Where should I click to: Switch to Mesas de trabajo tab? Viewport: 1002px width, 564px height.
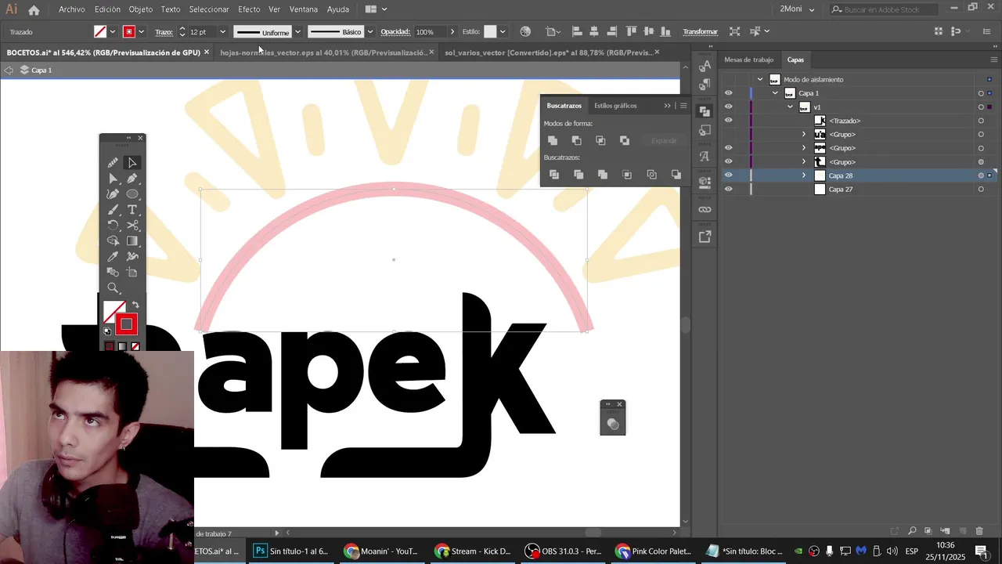pos(748,60)
